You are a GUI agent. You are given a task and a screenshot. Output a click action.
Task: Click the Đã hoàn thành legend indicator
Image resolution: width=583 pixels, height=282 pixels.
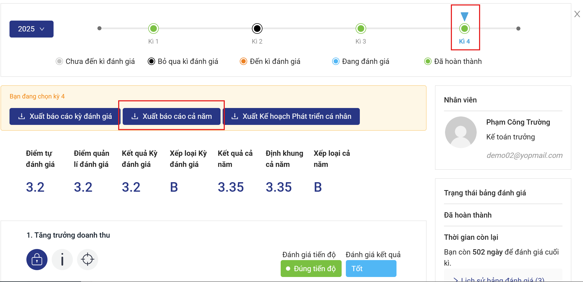click(x=428, y=61)
